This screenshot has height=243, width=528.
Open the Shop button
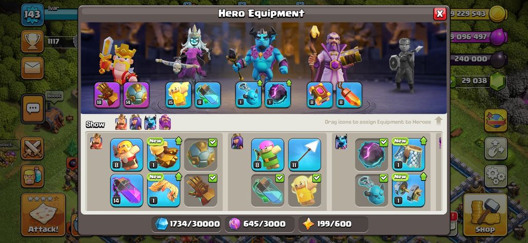tap(485, 215)
